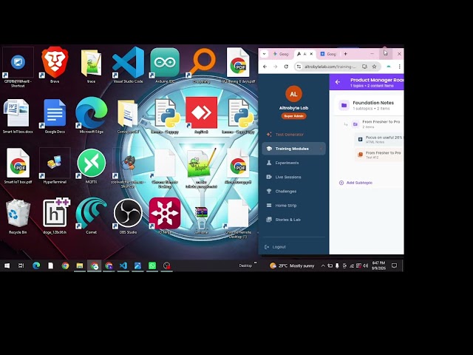Open Microsoft Edge from the taskbar

tap(36, 266)
